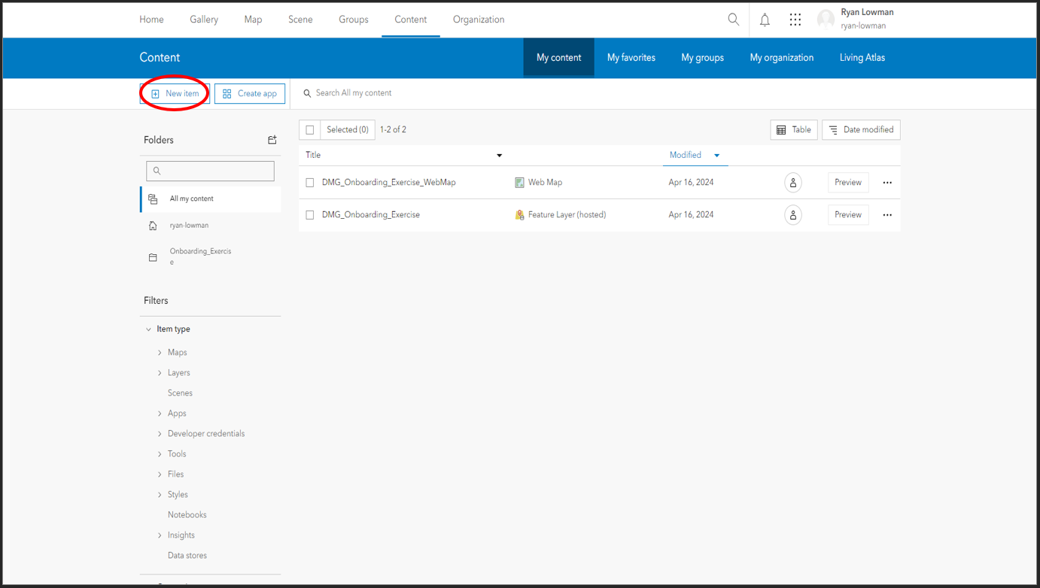Expand the Layers filter category

(160, 372)
